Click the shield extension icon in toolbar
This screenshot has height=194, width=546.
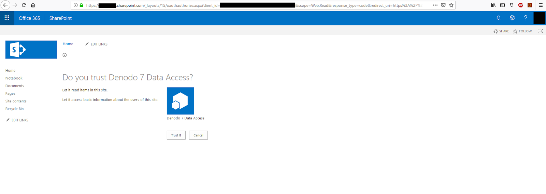pyautogui.click(x=512, y=5)
